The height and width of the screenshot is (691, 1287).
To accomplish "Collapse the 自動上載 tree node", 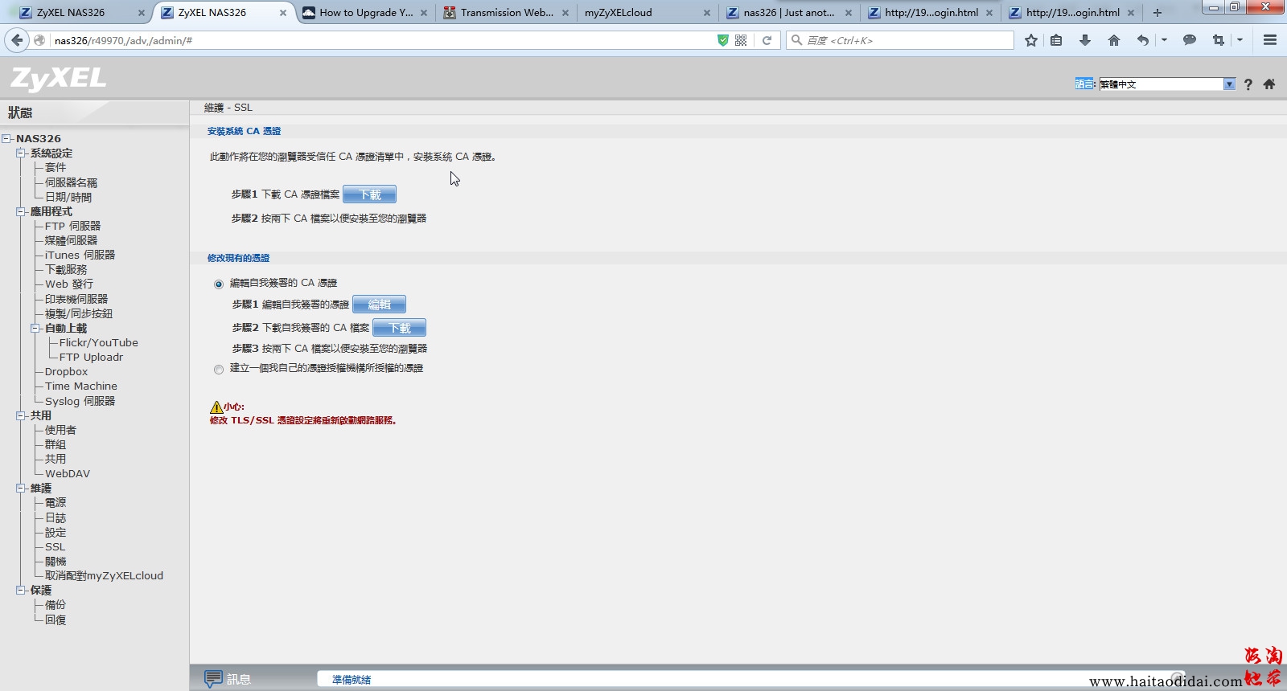I will tap(35, 328).
